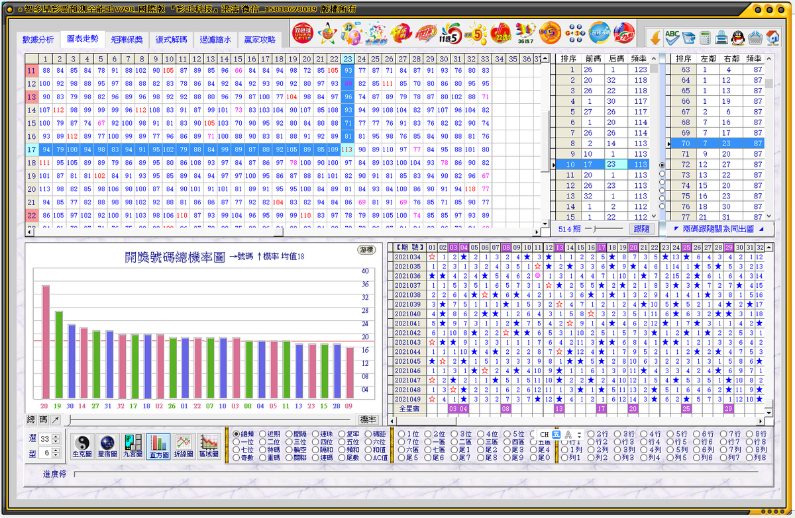This screenshot has height=518, width=795.
Task: Click the 頻率 column header in 前碼 table
Action: 639,59
